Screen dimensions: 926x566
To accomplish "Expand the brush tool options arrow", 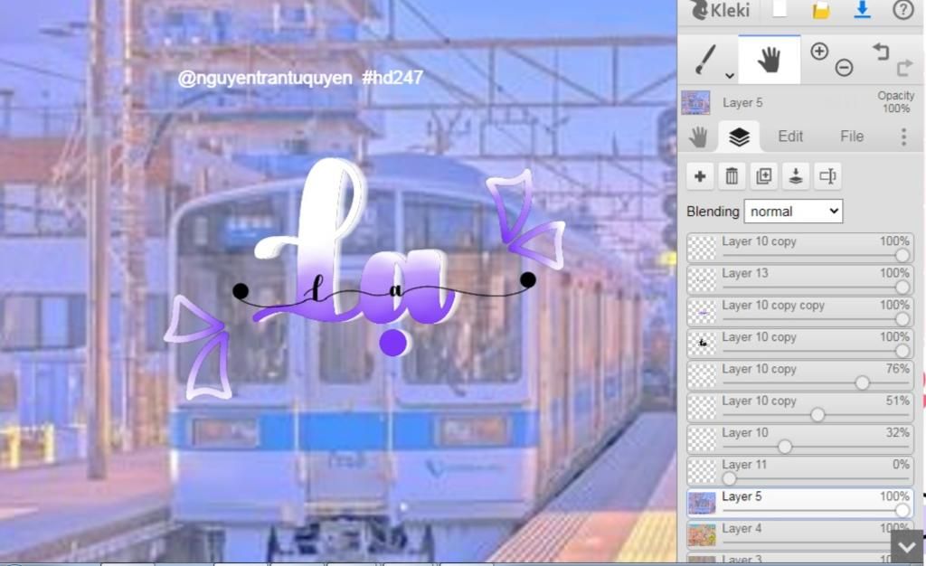I will tap(730, 75).
